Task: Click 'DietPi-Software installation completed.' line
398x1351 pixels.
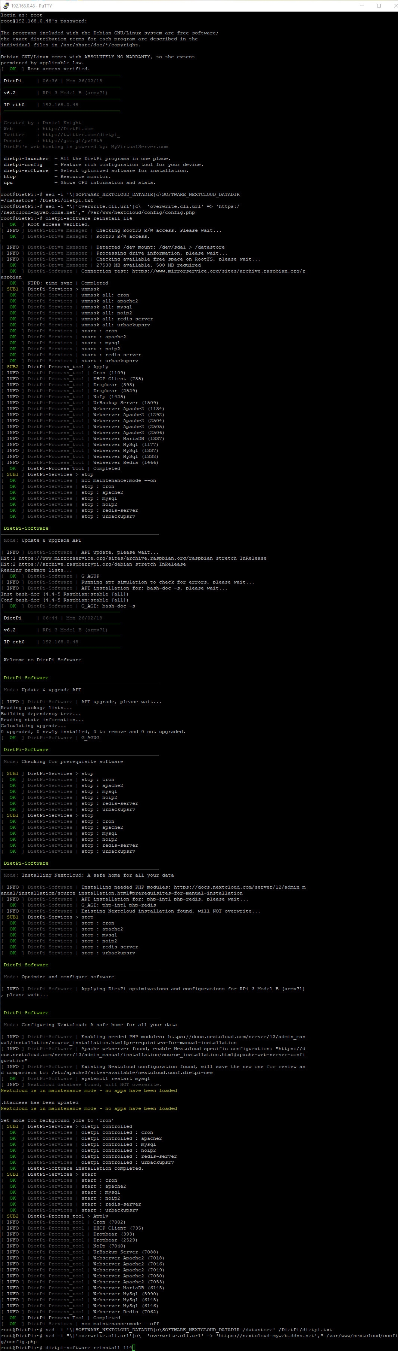Action: tap(72, 1168)
